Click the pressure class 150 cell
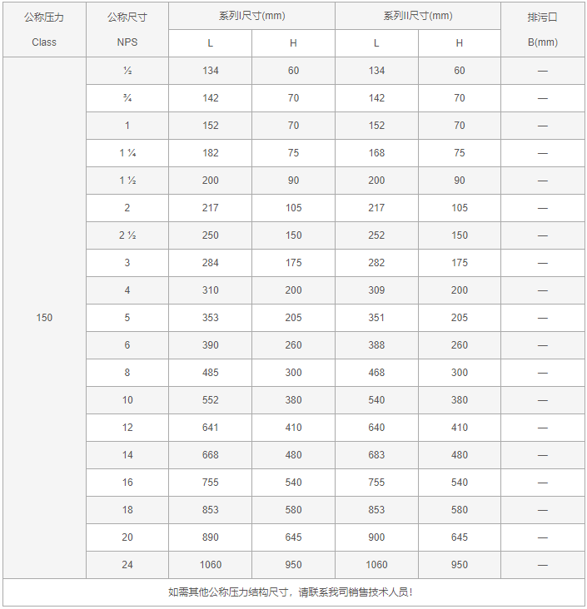The image size is (587, 609). tap(44, 318)
